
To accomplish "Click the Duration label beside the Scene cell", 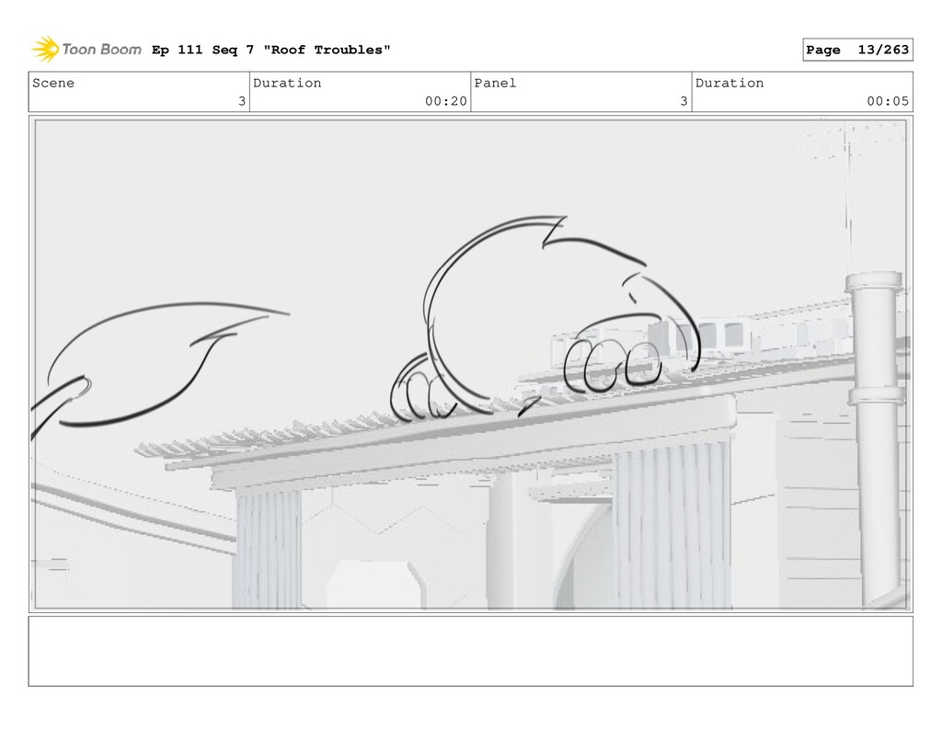I will point(287,83).
